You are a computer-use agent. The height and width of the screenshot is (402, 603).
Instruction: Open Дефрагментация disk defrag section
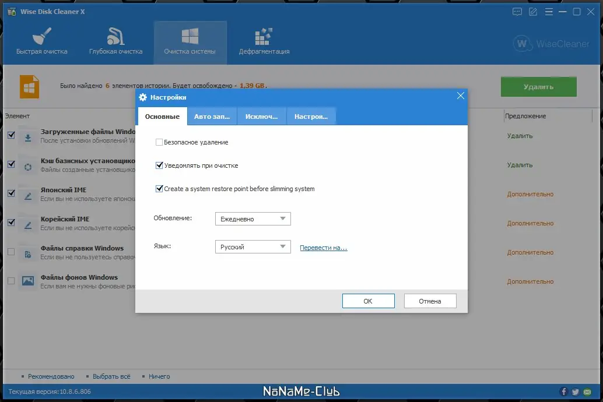click(x=264, y=41)
